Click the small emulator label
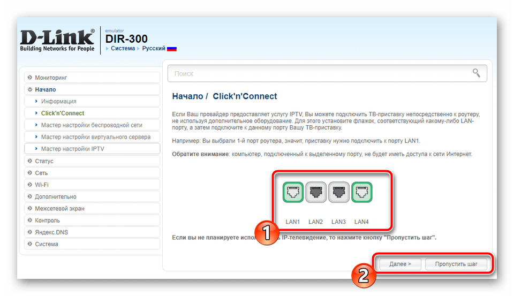This screenshot has height=296, width=514. tap(115, 31)
